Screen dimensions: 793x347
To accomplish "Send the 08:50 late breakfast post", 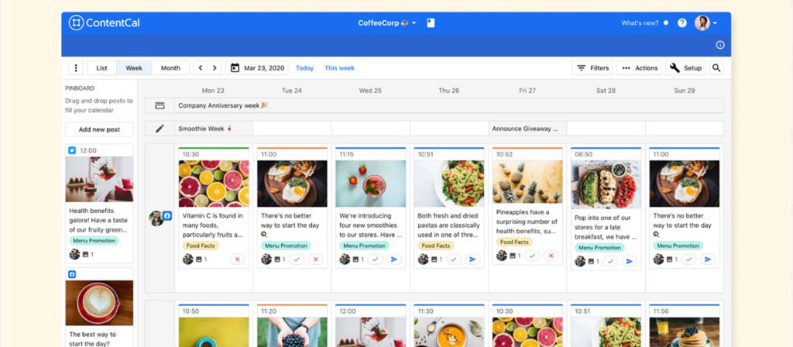I will pos(629,261).
